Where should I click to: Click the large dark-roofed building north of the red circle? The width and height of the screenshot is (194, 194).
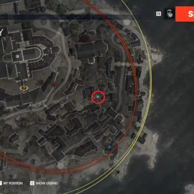coord(91,50)
